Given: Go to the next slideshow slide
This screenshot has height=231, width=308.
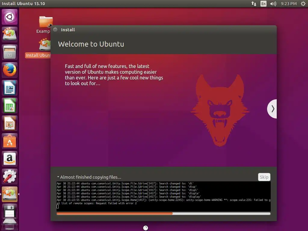Looking at the screenshot, I should (272, 109).
